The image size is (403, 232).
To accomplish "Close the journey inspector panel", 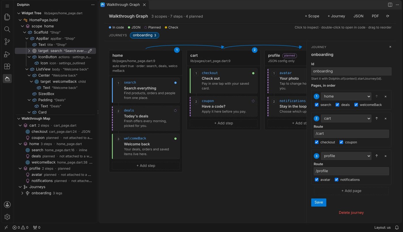I will (x=390, y=47).
